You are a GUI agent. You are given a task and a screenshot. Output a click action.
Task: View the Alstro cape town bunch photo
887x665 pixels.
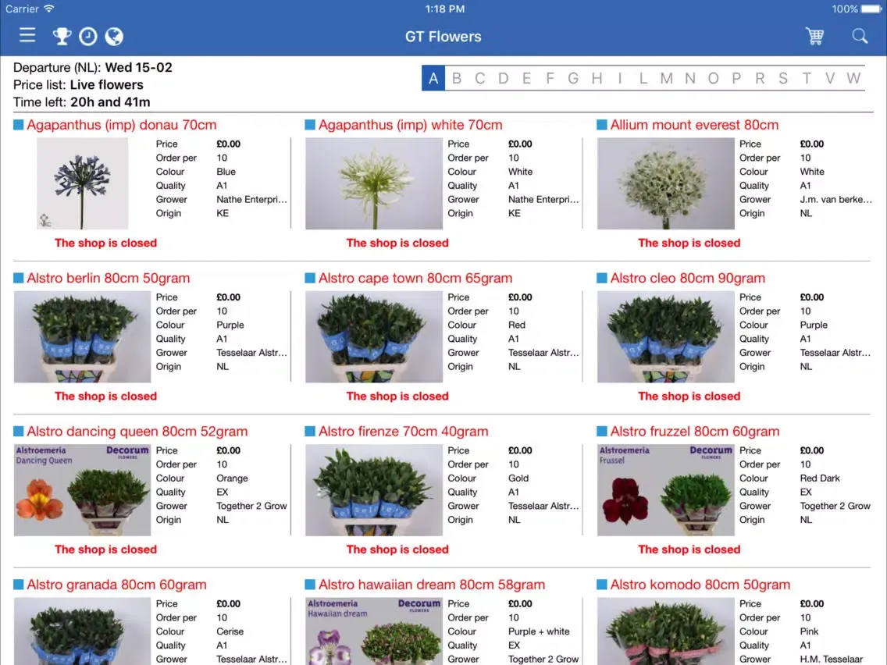coord(374,337)
